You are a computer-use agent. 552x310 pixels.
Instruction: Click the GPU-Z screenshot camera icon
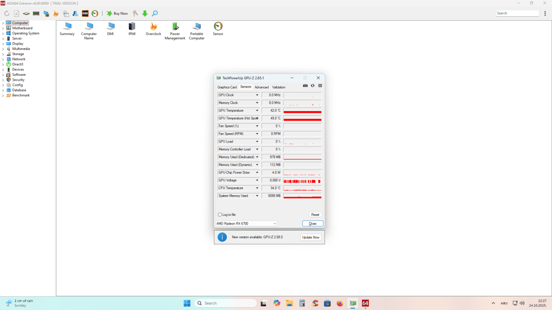[x=305, y=86]
